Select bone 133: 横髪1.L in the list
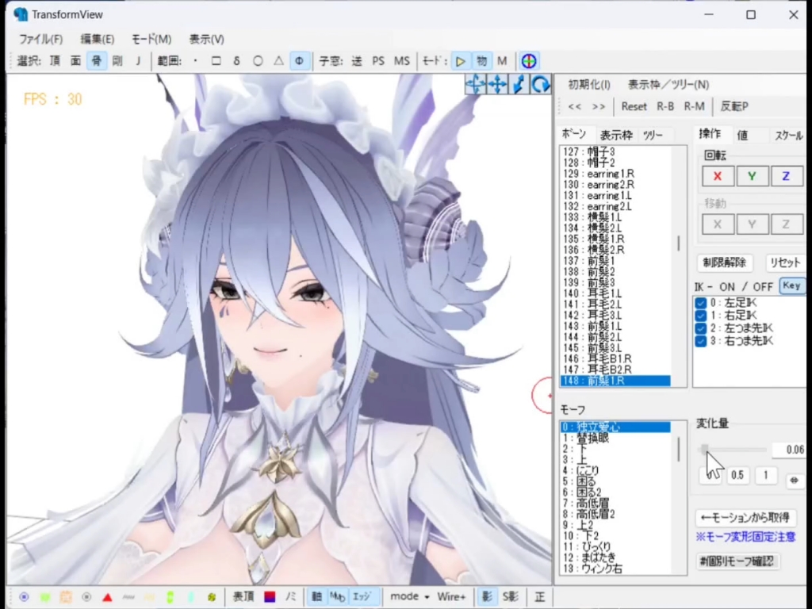Screen dimensions: 812x609 pos(615,217)
